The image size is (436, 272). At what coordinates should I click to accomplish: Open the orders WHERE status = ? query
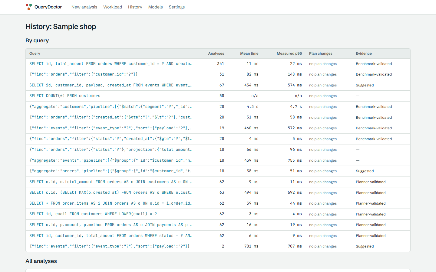pyautogui.click(x=111, y=236)
